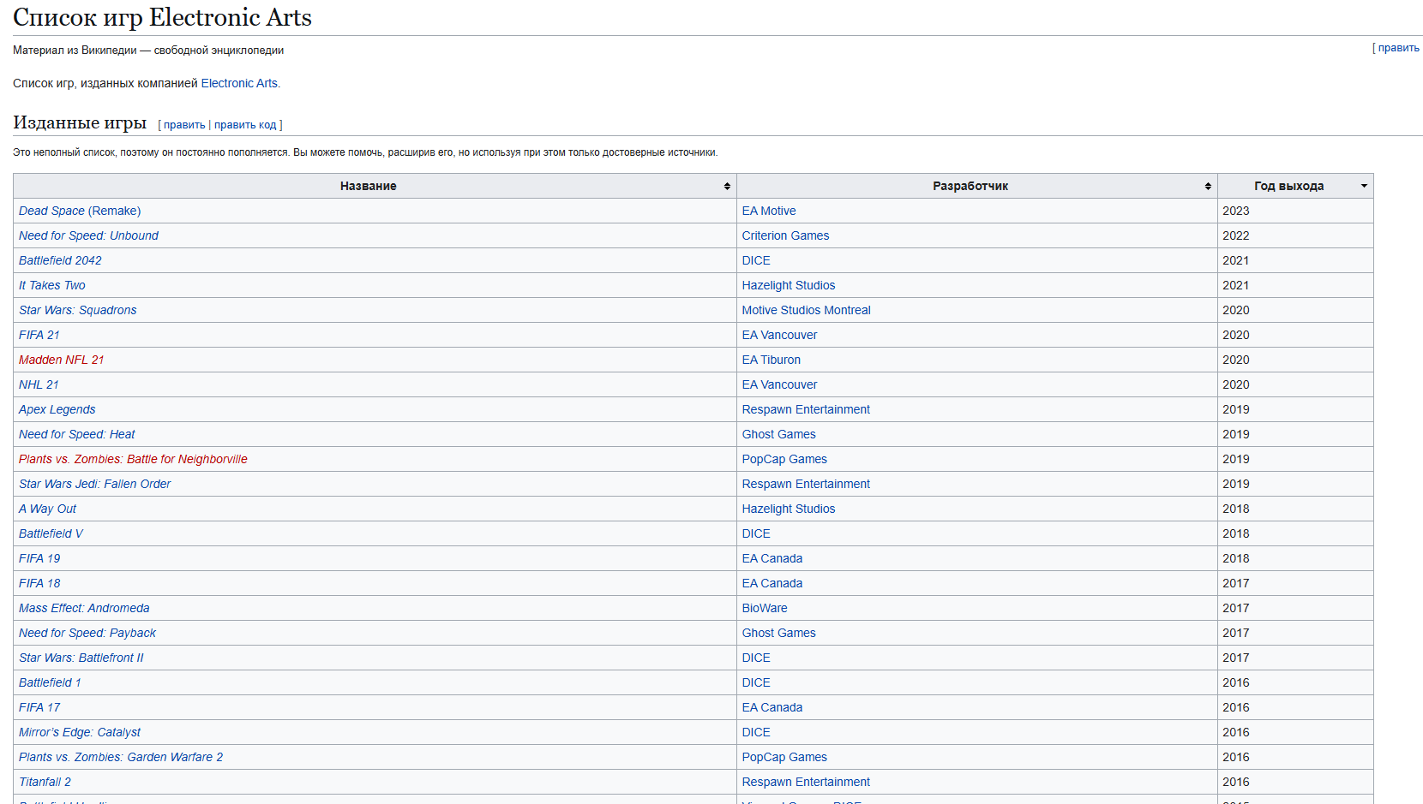This screenshot has width=1423, height=804.
Task: Click Respawn Entertainment in the Fallen Order row
Action: click(806, 484)
